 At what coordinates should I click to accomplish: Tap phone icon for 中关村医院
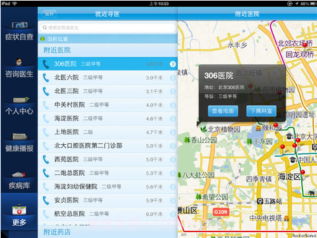click(x=46, y=105)
